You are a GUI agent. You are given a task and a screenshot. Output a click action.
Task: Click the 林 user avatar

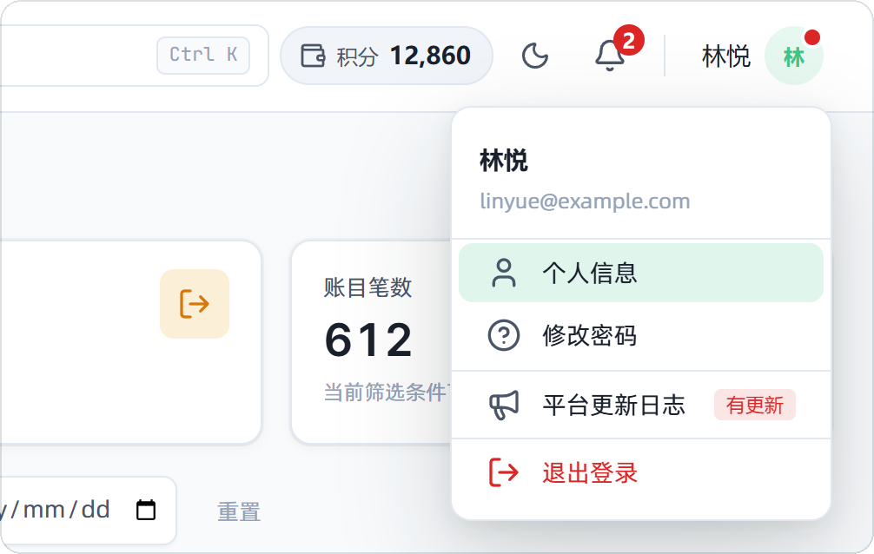pos(794,56)
